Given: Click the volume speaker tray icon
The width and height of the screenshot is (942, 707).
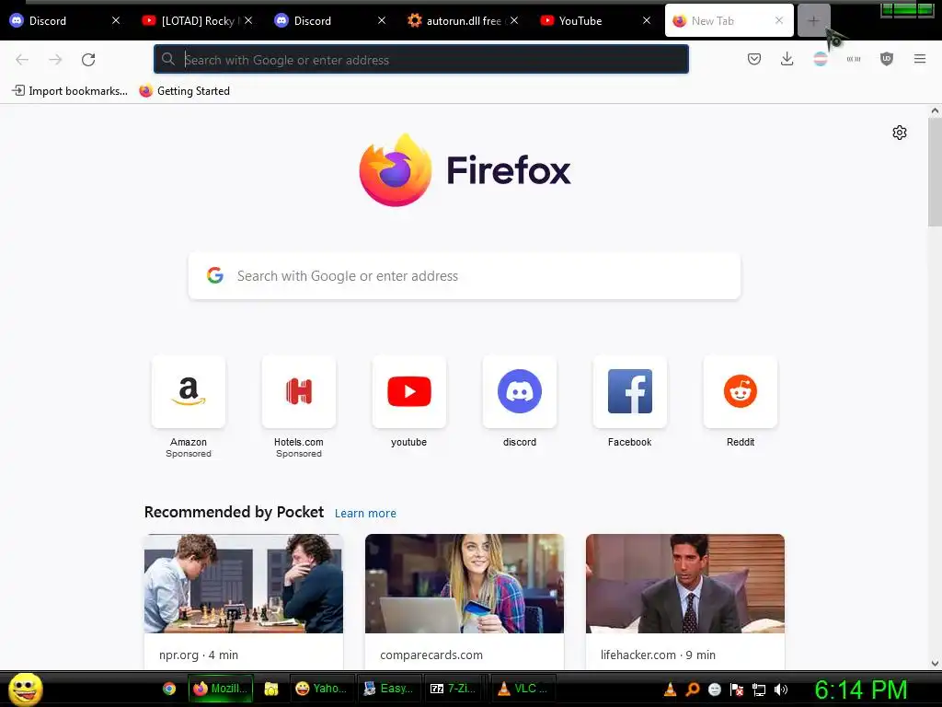Looking at the screenshot, I should coord(780,690).
